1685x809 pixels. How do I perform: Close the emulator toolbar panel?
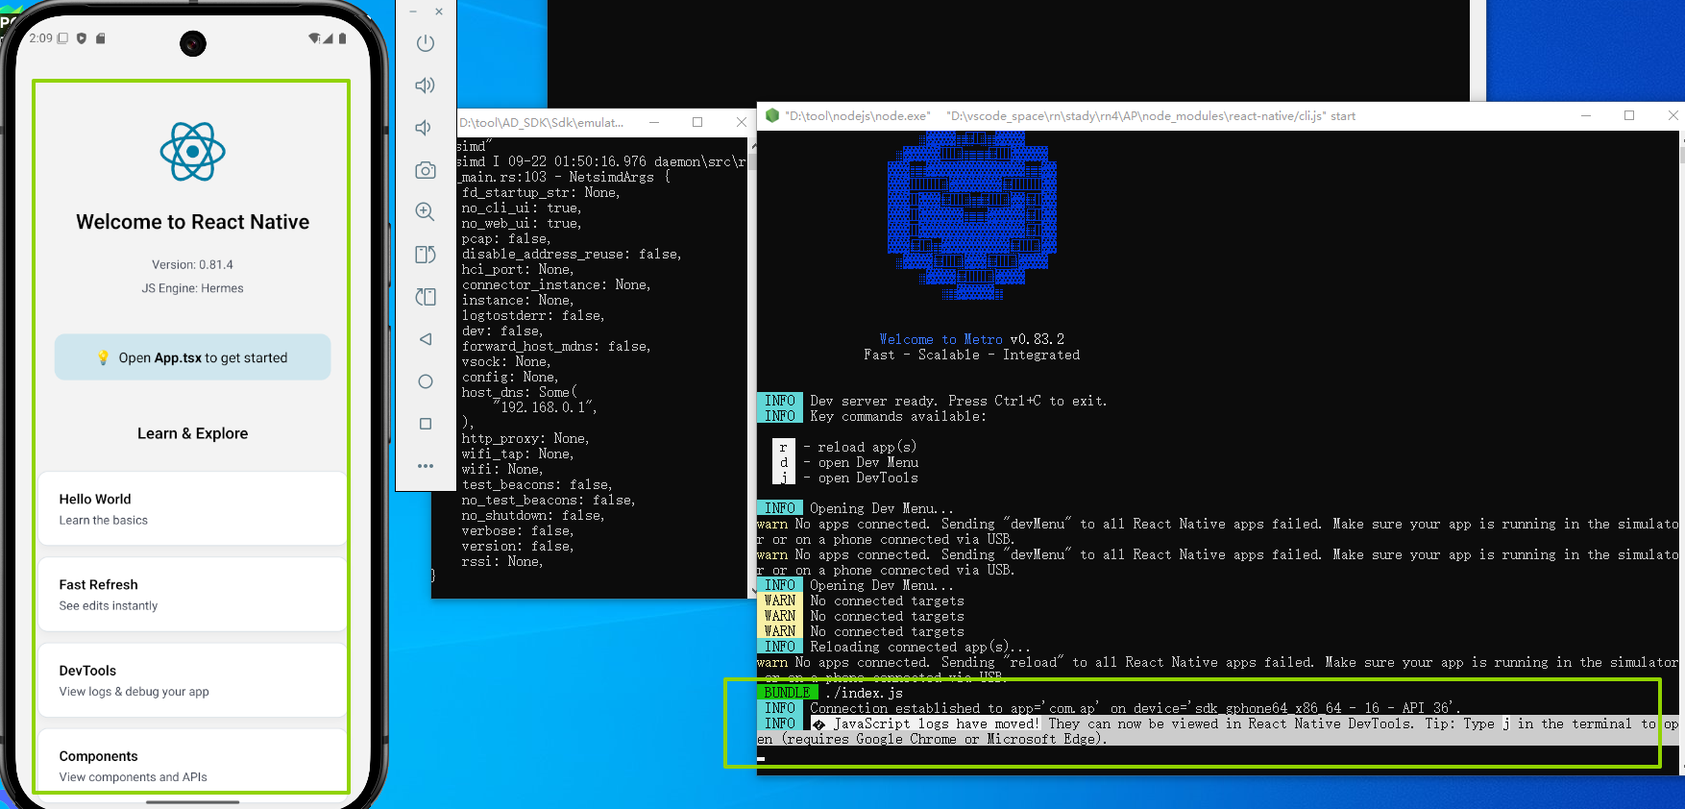click(x=439, y=12)
